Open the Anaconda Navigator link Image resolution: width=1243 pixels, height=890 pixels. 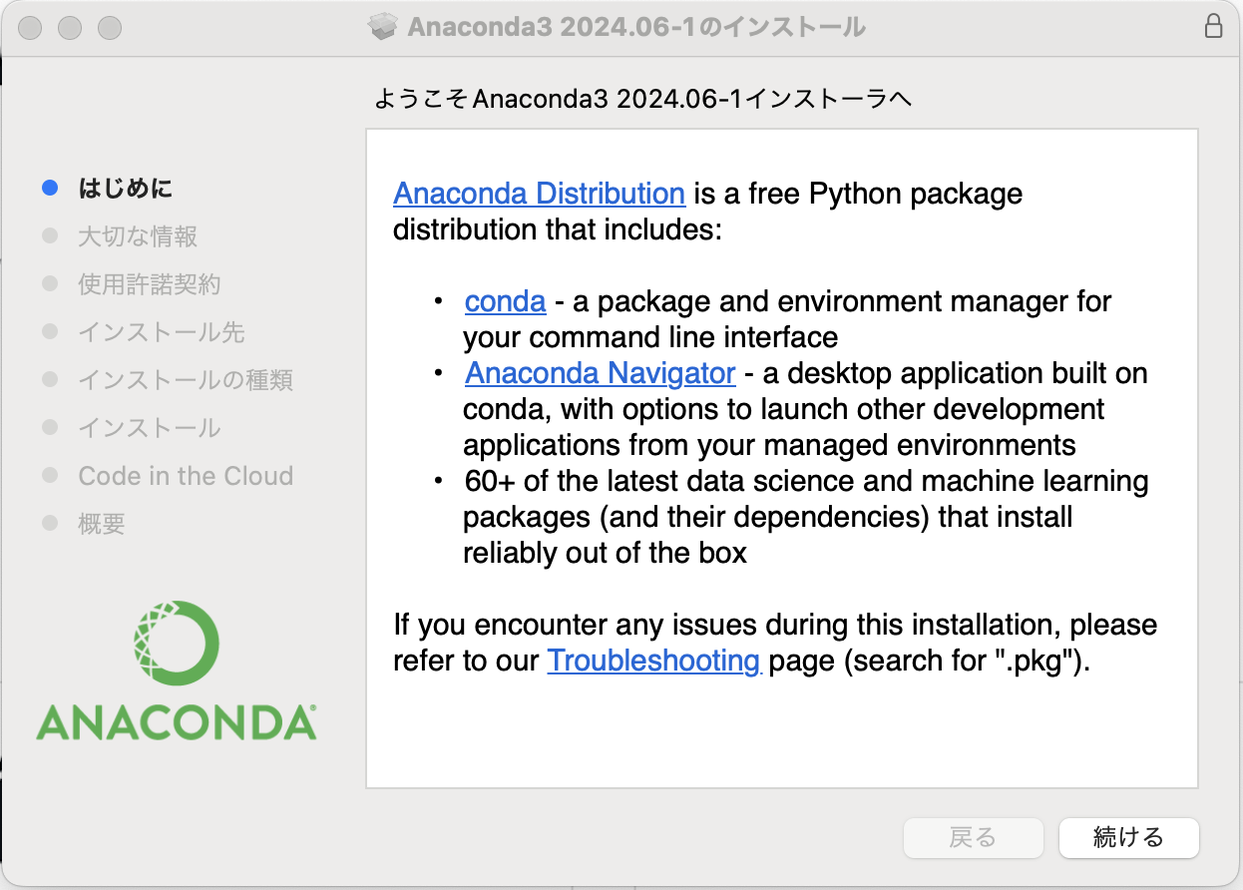click(x=600, y=373)
